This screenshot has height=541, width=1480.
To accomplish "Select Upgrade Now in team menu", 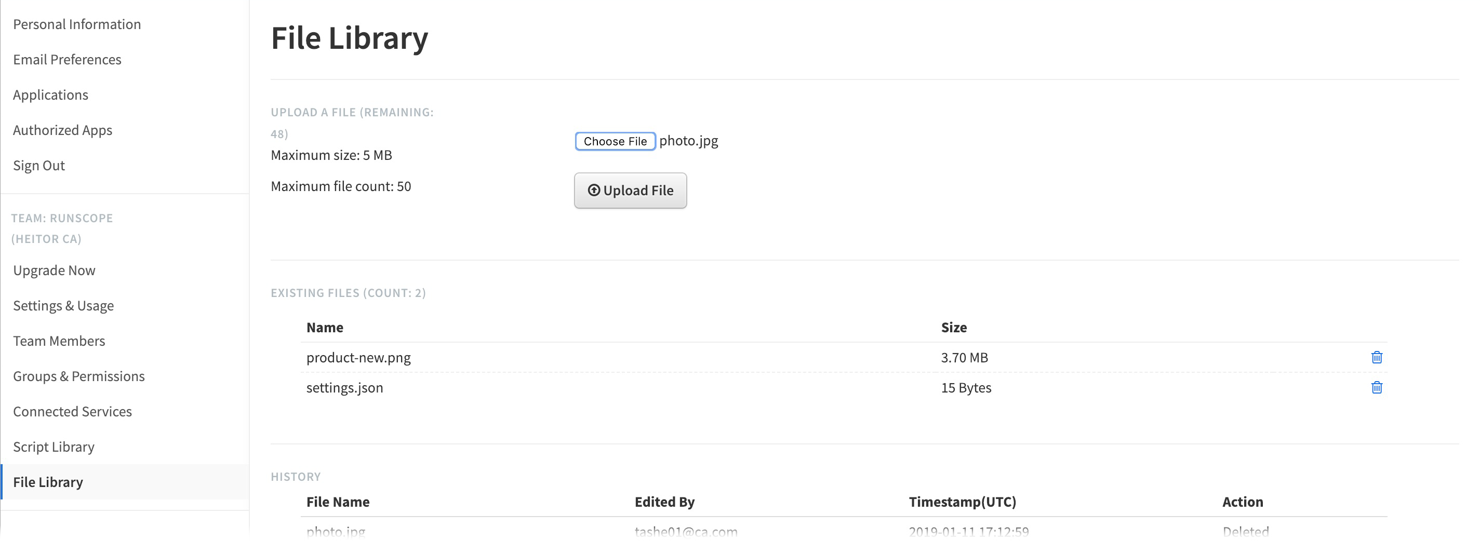I will [54, 270].
